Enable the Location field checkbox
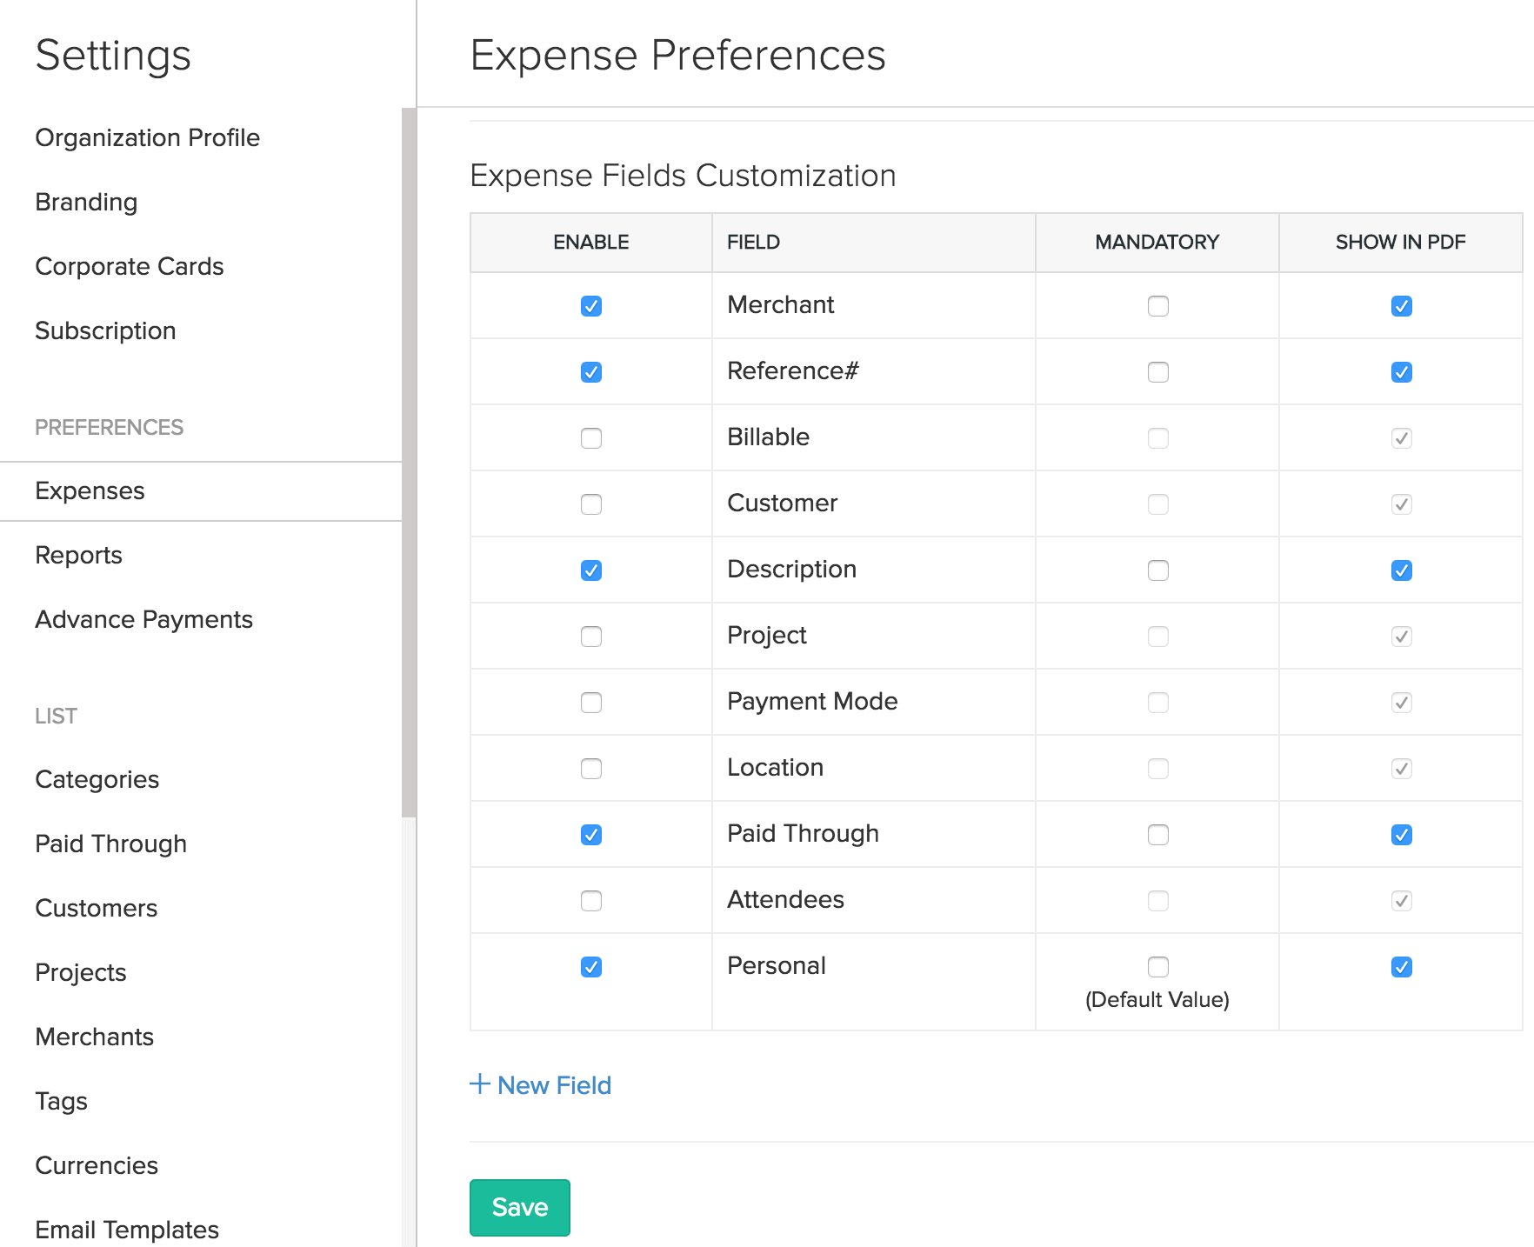The height and width of the screenshot is (1247, 1534). pyautogui.click(x=591, y=769)
